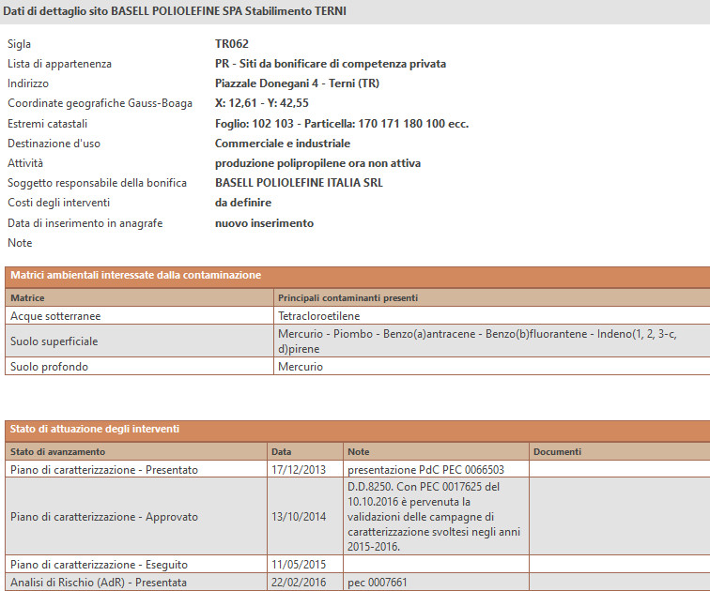The width and height of the screenshot is (710, 591).
Task: Click header 'Stato di attuazione degli interventi'
Action: pyautogui.click(x=95, y=429)
